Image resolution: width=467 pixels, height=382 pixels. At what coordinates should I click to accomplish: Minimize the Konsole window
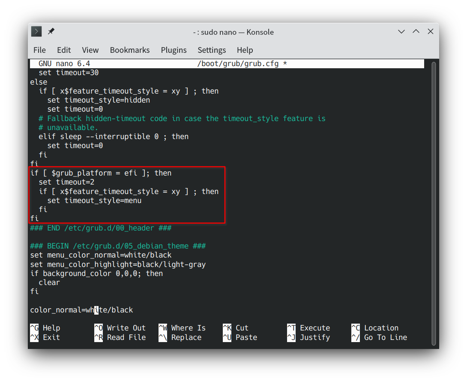point(401,32)
